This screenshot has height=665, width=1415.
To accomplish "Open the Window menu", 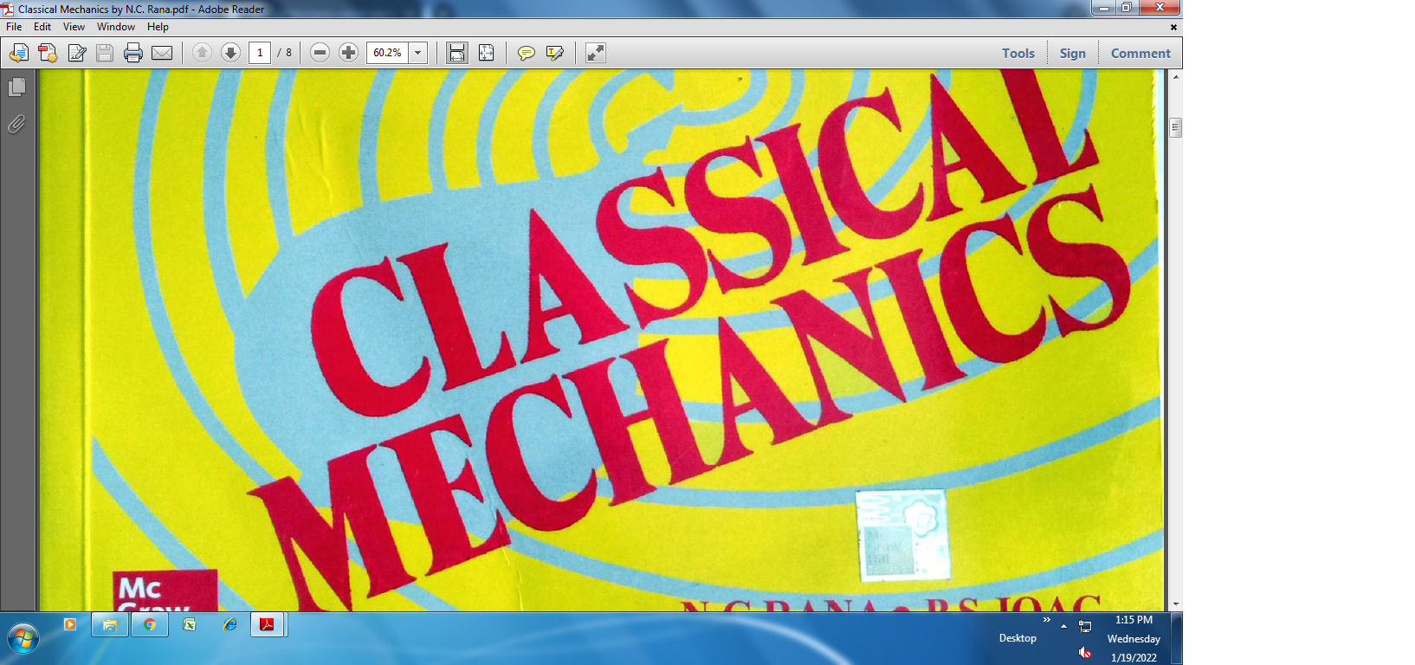I will pyautogui.click(x=116, y=27).
